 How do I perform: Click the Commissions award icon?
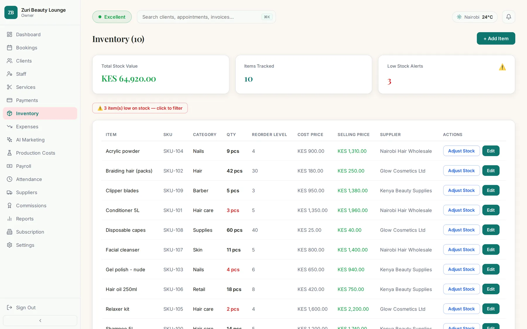pyautogui.click(x=10, y=206)
